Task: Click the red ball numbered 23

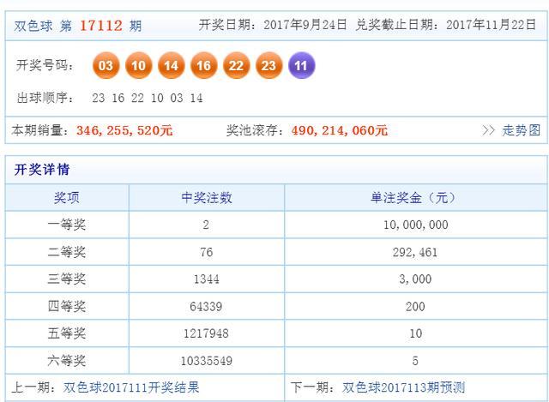Action: point(268,65)
